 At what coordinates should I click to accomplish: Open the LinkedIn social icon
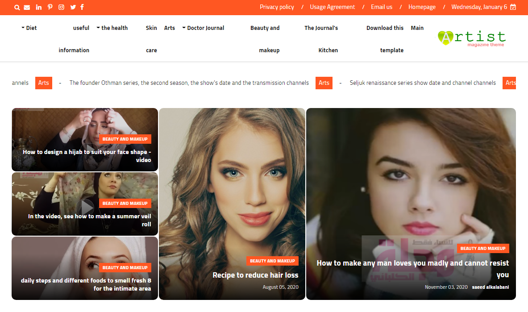click(x=39, y=7)
